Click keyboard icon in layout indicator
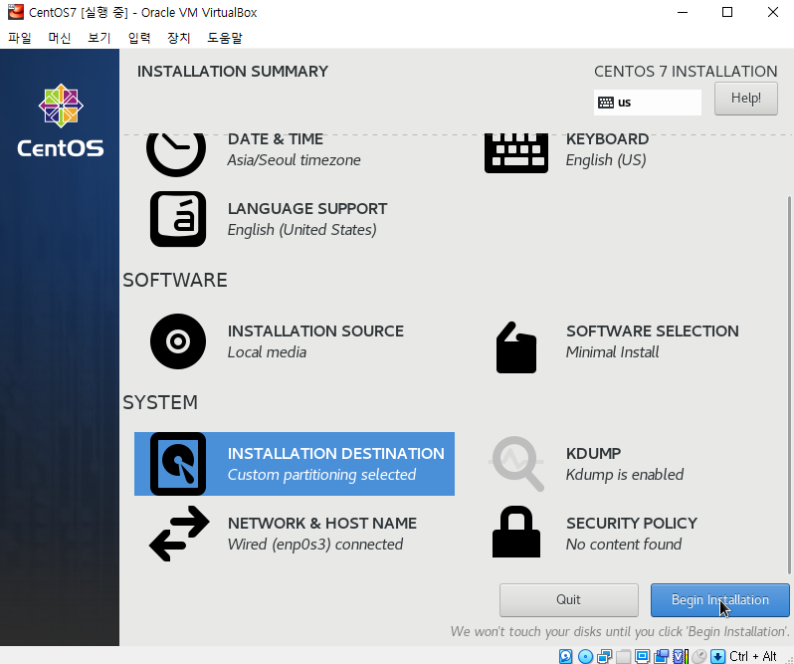Screen dimensions: 794x664 (606, 103)
